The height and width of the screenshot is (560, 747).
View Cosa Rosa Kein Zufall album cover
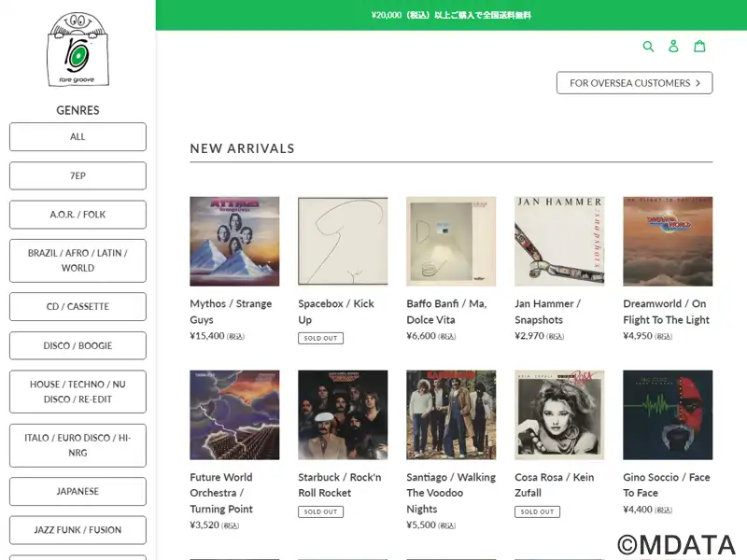tap(559, 414)
